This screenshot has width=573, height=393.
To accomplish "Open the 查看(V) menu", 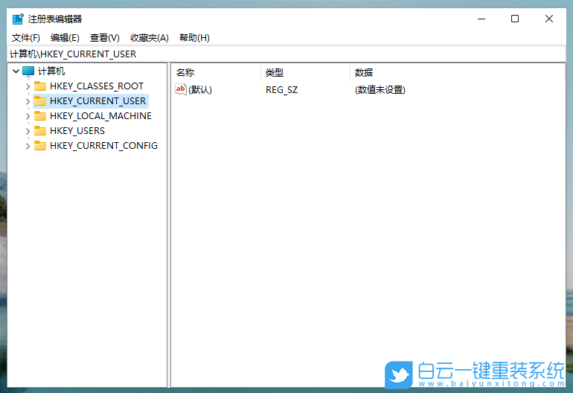I will click(104, 38).
